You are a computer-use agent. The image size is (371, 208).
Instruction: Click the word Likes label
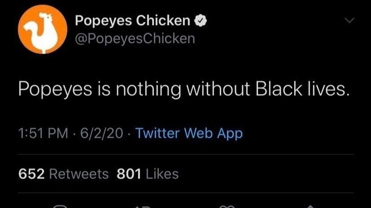click(162, 174)
